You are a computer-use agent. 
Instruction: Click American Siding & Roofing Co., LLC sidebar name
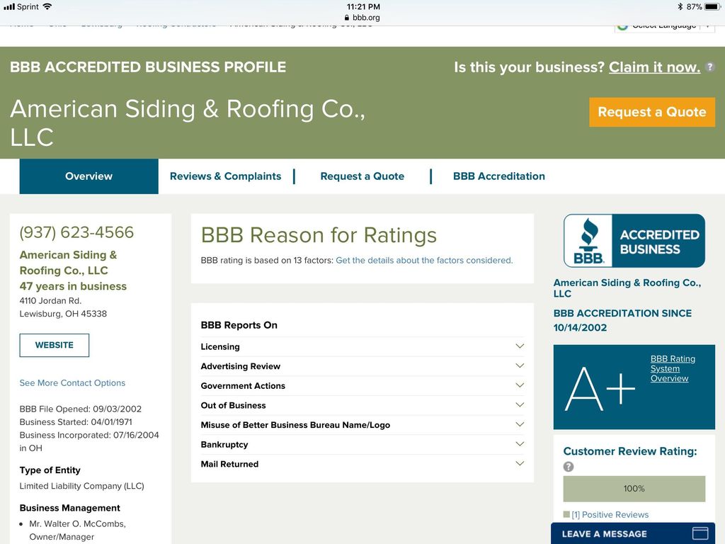(x=69, y=263)
